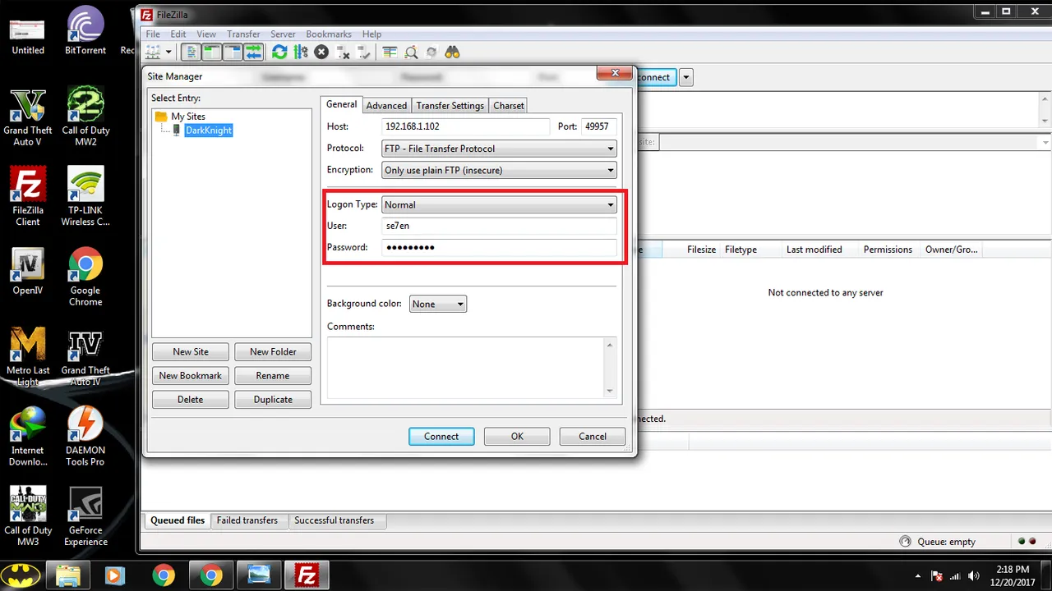The width and height of the screenshot is (1052, 591).
Task: Switch to the Advanced tab
Action: tap(386, 106)
